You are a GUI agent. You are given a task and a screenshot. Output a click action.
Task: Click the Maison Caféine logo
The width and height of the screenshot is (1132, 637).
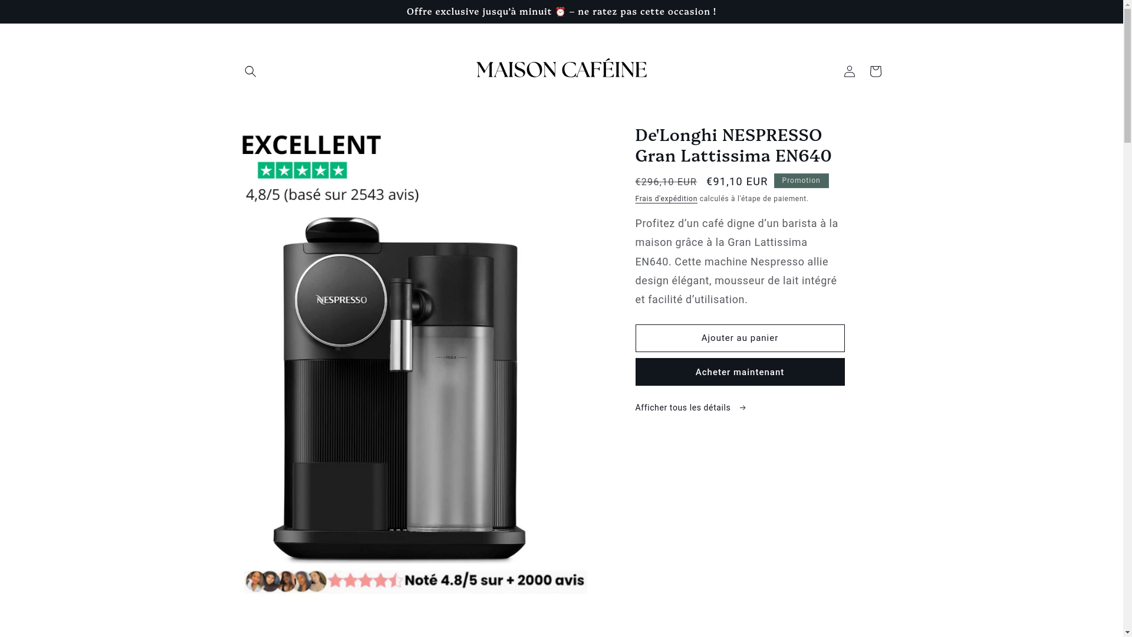(x=561, y=70)
